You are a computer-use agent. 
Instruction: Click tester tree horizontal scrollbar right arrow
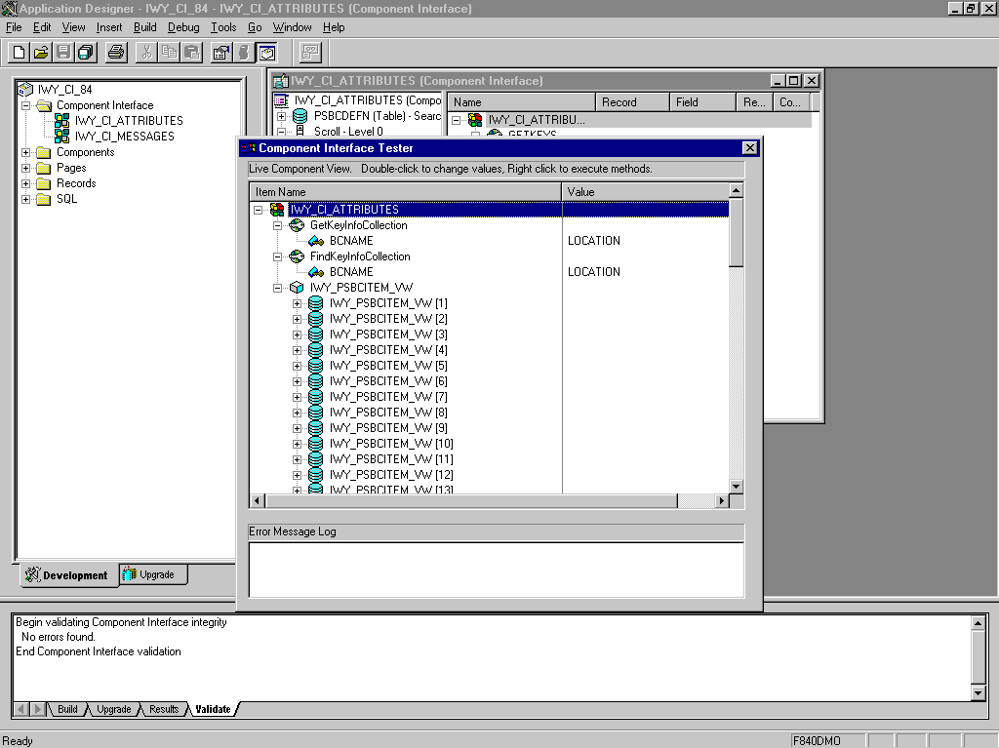click(721, 501)
